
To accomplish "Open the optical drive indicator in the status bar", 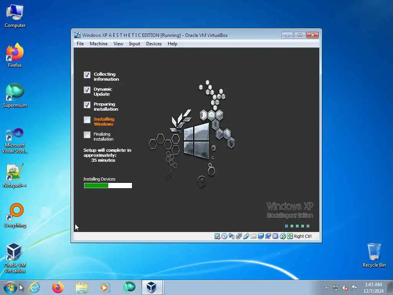I will pos(224,236).
